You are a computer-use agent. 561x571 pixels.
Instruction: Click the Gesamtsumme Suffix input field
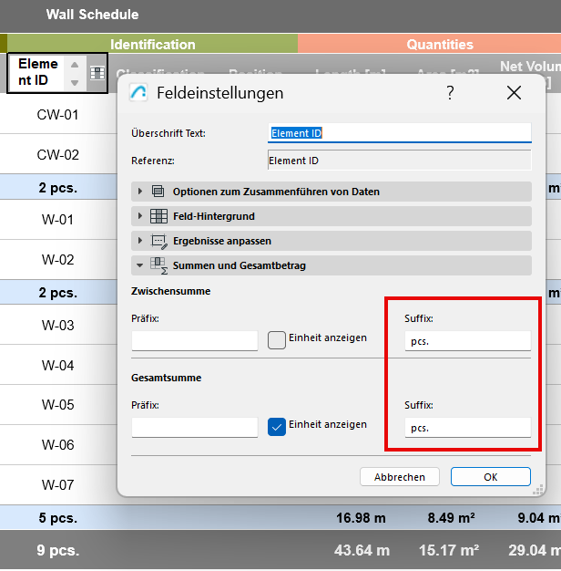pos(467,427)
